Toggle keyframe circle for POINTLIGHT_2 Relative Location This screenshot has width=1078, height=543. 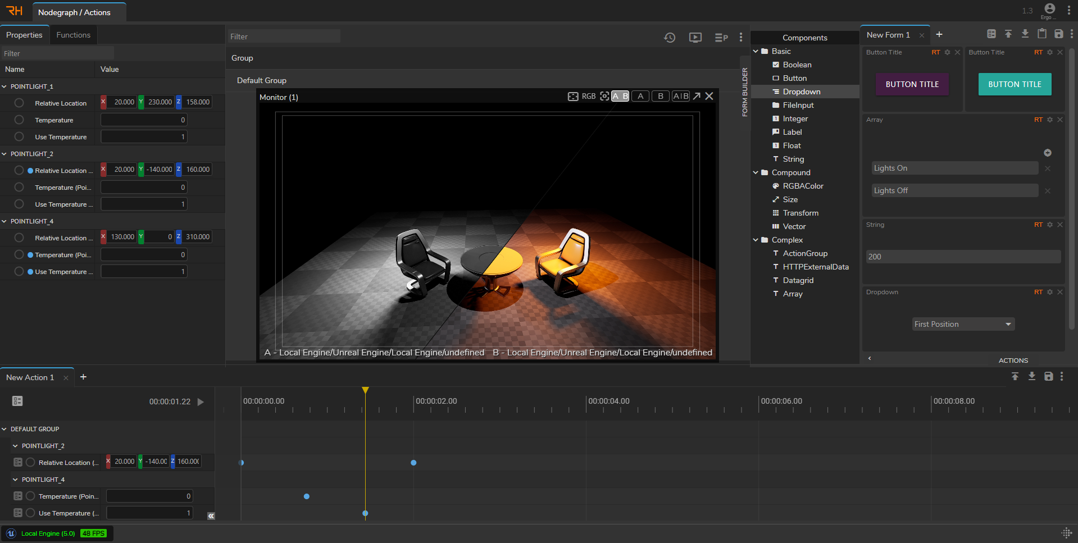19,171
